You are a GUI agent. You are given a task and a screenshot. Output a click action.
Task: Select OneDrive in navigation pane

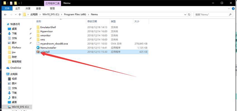tap(16, 68)
